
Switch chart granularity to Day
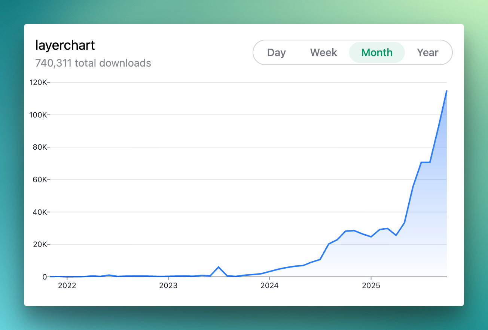coord(277,53)
